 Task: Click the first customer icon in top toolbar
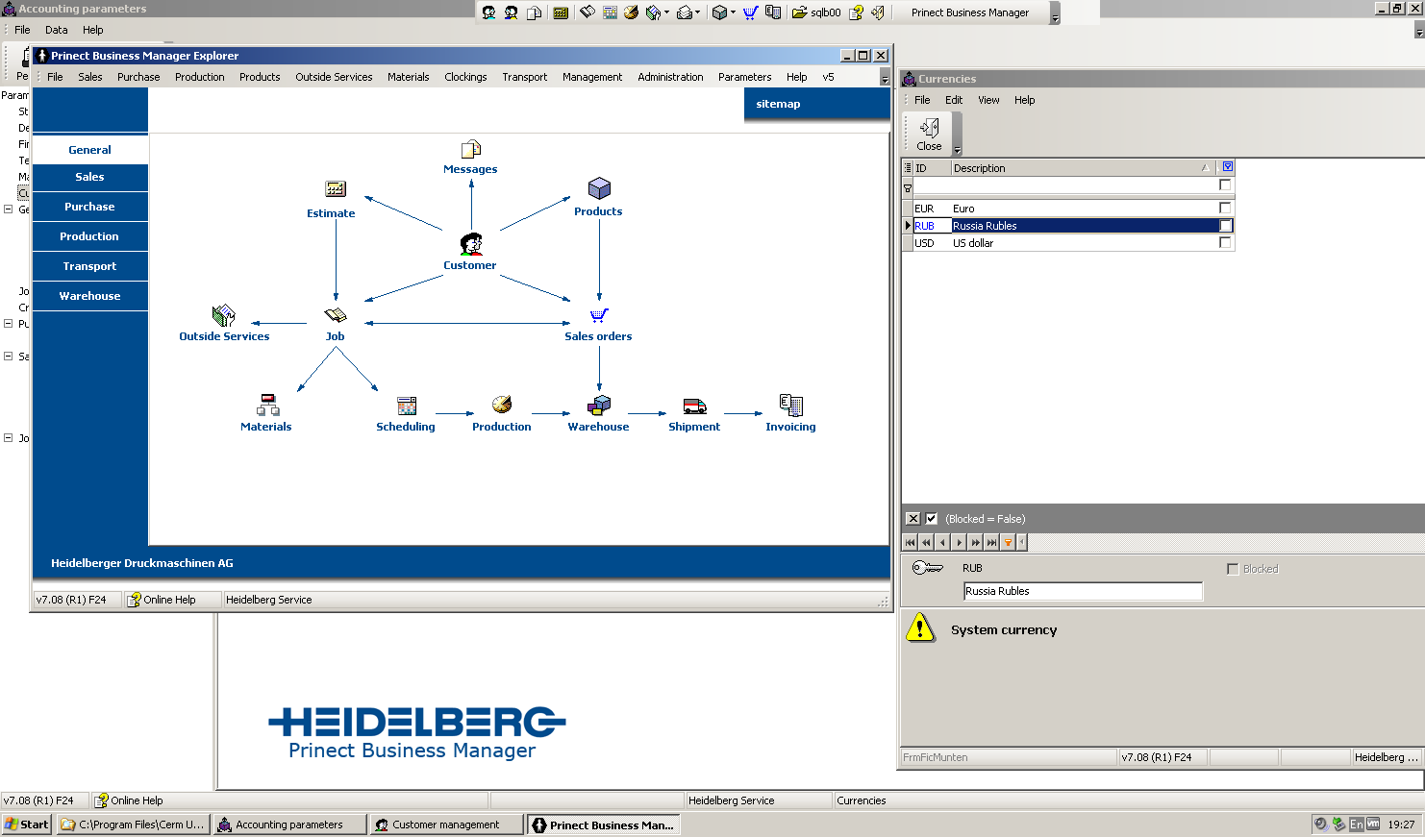tap(488, 12)
